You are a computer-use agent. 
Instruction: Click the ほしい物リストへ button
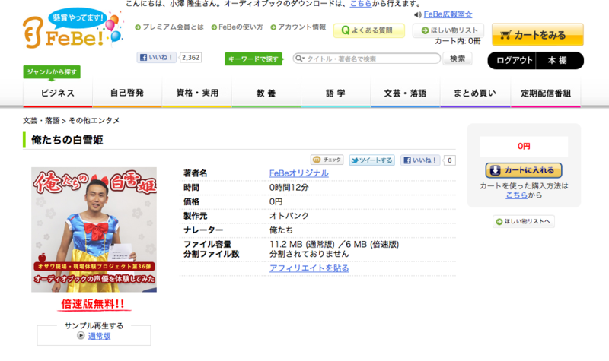tap(524, 221)
